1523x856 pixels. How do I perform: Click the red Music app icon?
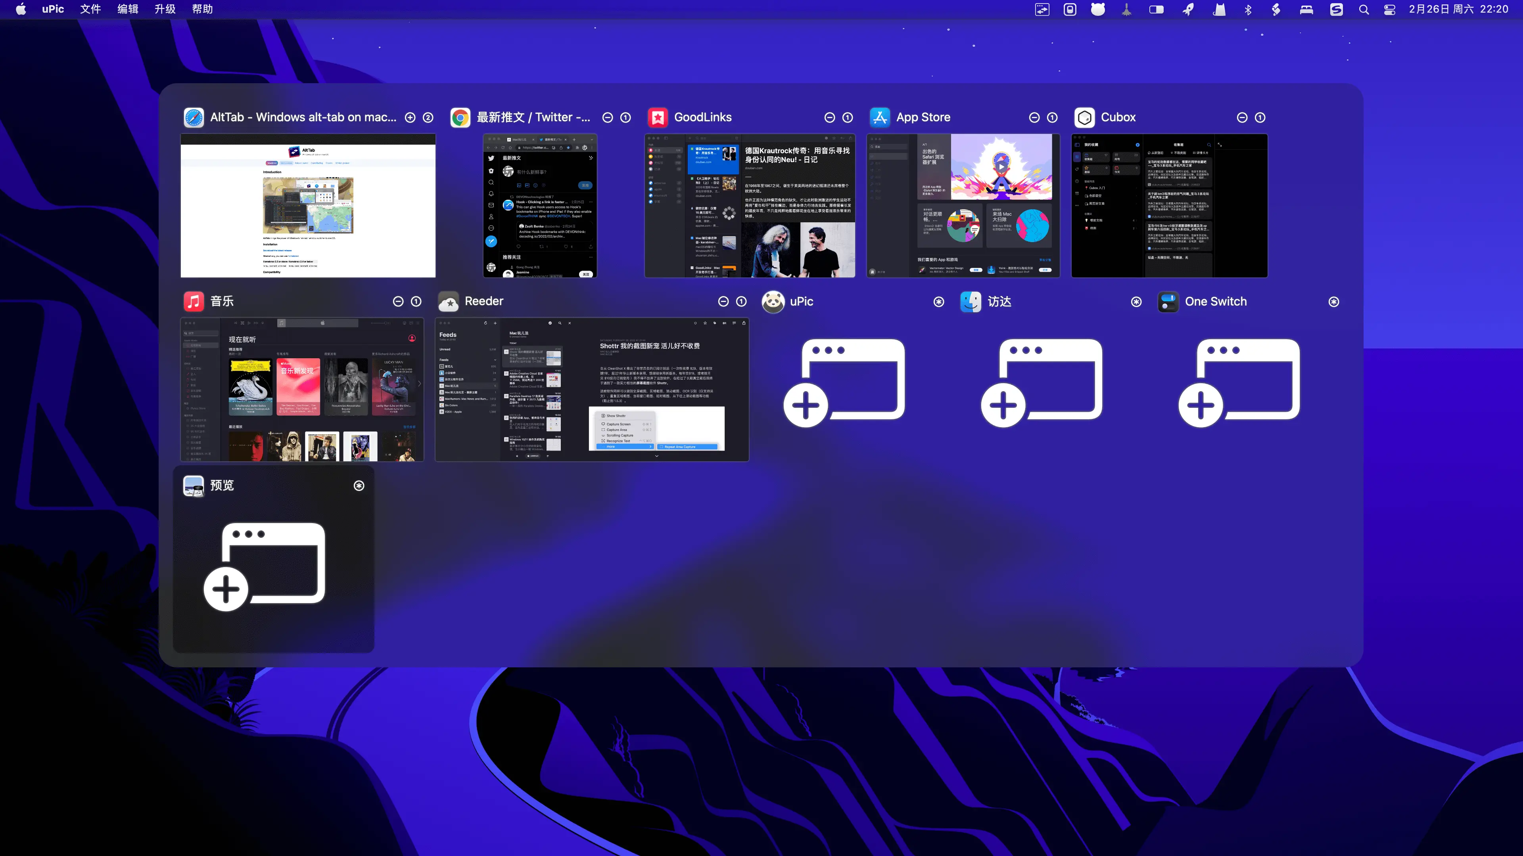(193, 301)
